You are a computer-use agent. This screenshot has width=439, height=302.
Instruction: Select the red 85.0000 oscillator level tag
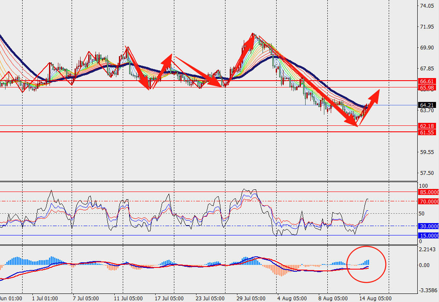pyautogui.click(x=428, y=192)
